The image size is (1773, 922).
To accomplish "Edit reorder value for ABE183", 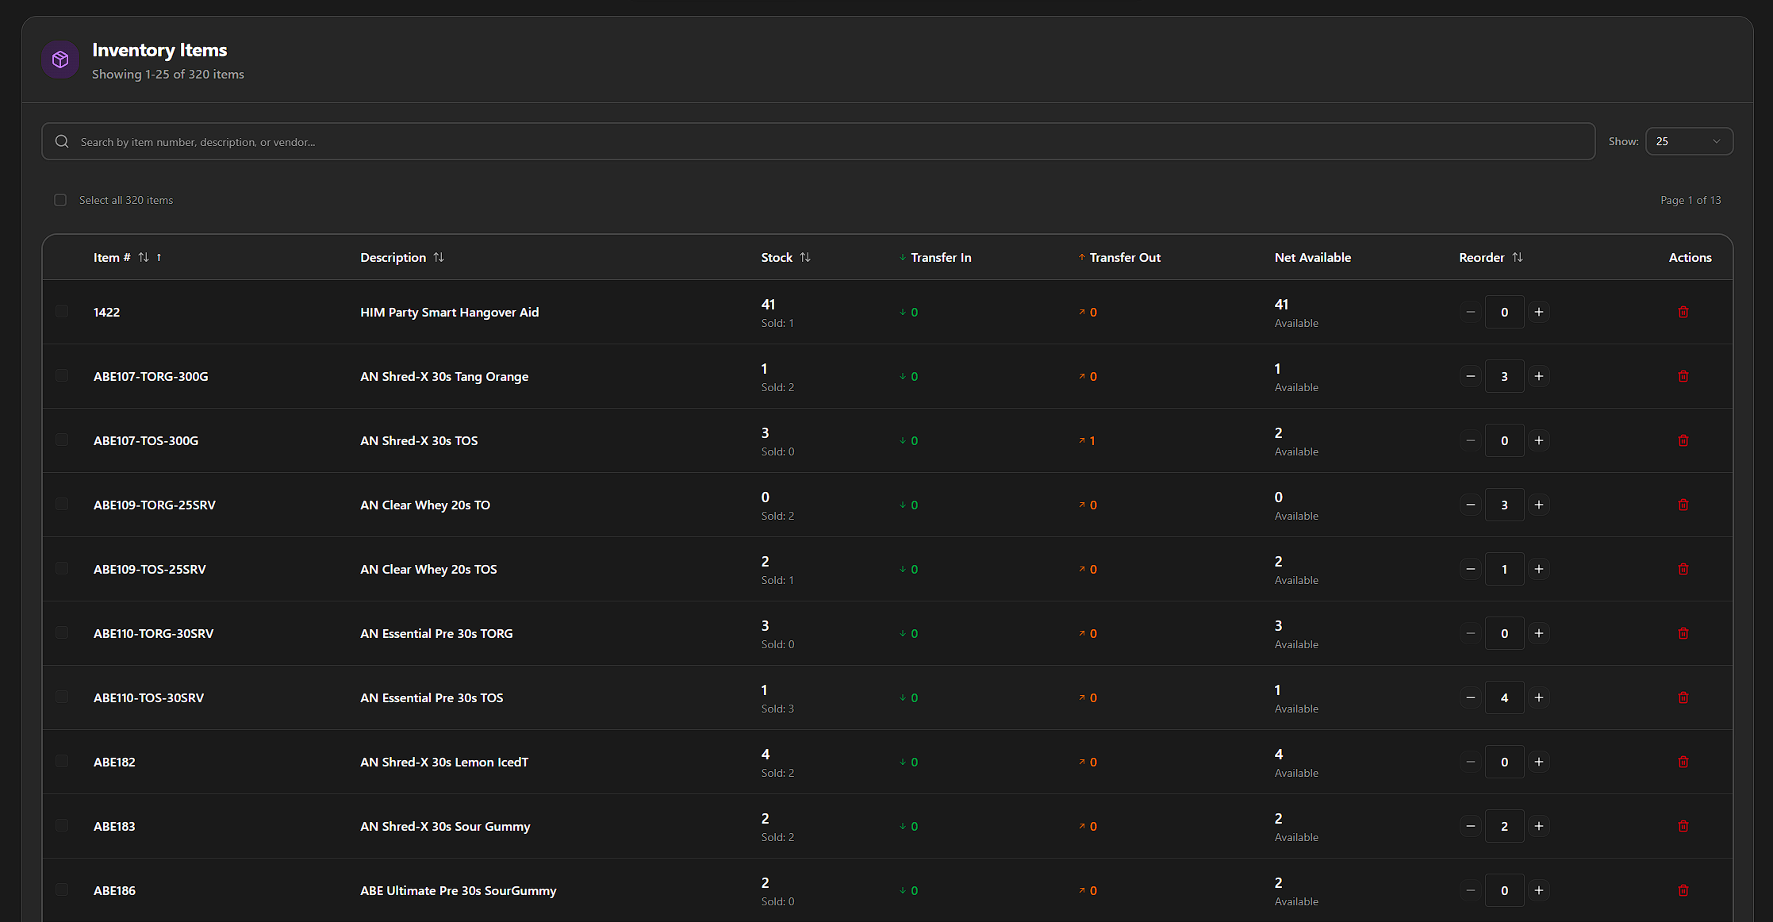I will click(1504, 826).
